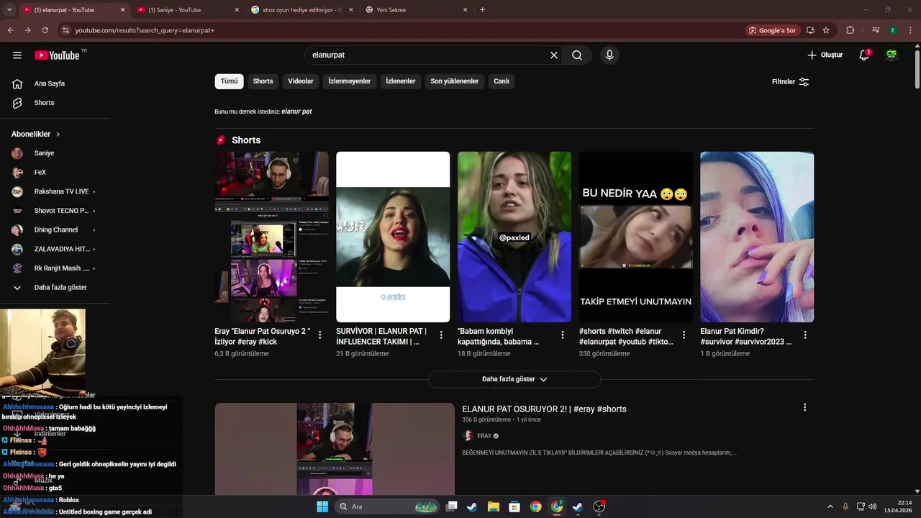Clear the search box with the X icon
This screenshot has width=921, height=518.
(x=554, y=55)
